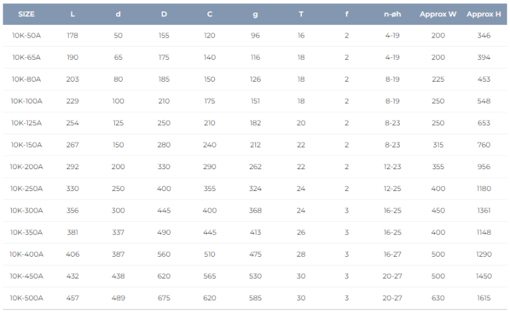Click the SIZE column header
Viewport: 510px width, 314px height.
26,14
